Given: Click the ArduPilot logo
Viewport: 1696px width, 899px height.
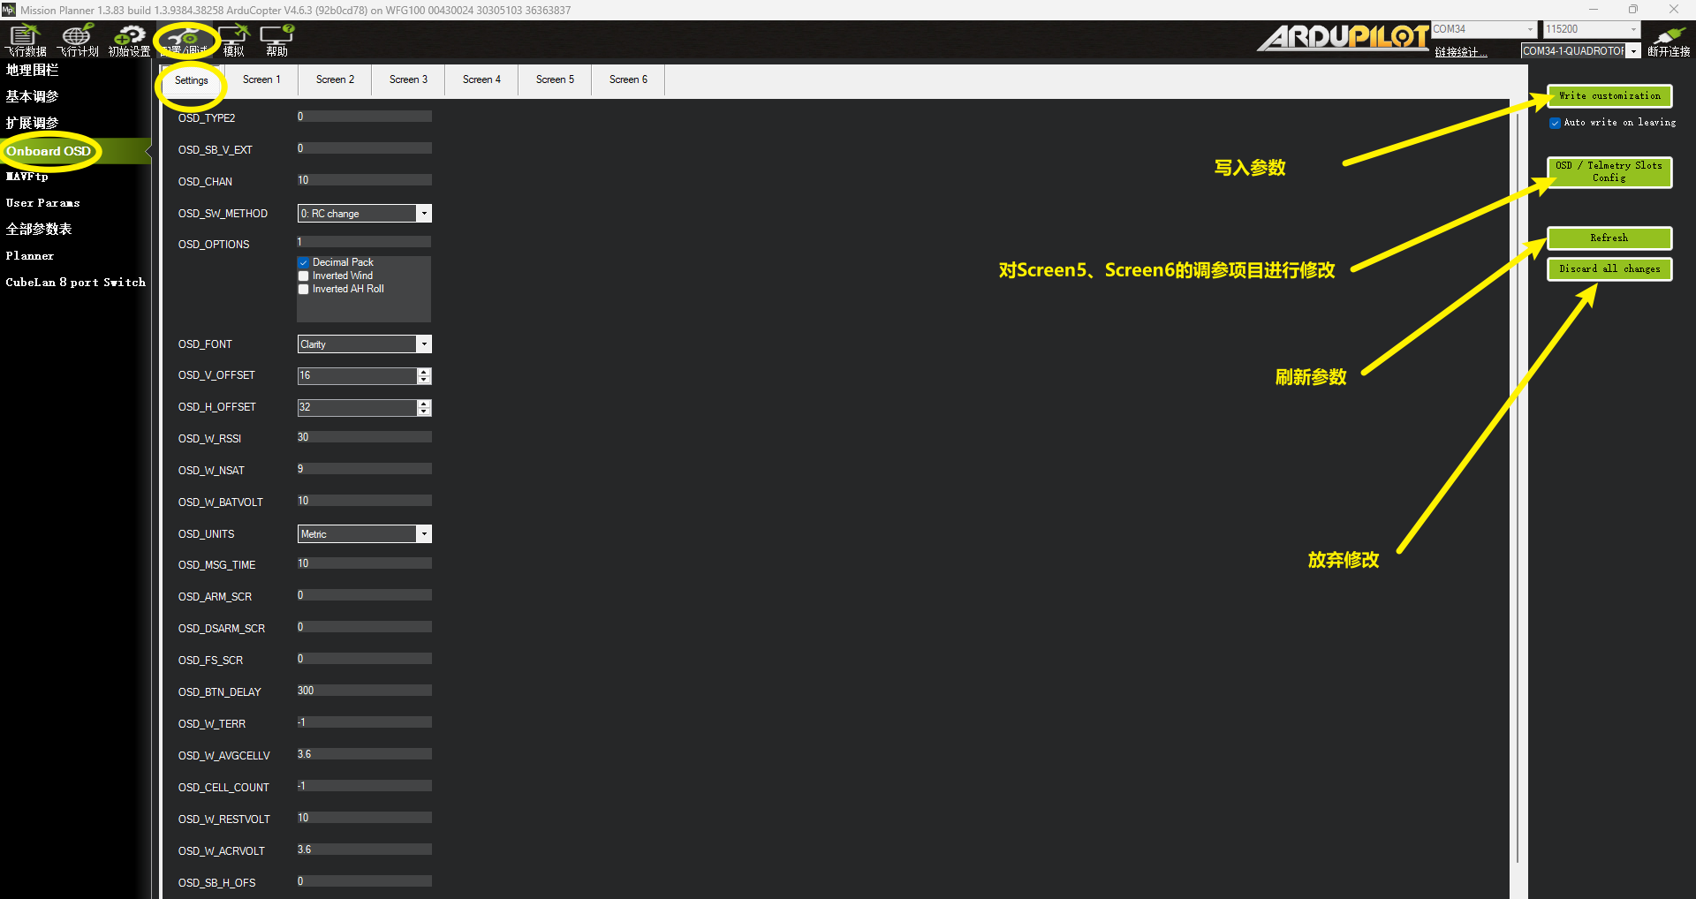Looking at the screenshot, I should pyautogui.click(x=1343, y=37).
